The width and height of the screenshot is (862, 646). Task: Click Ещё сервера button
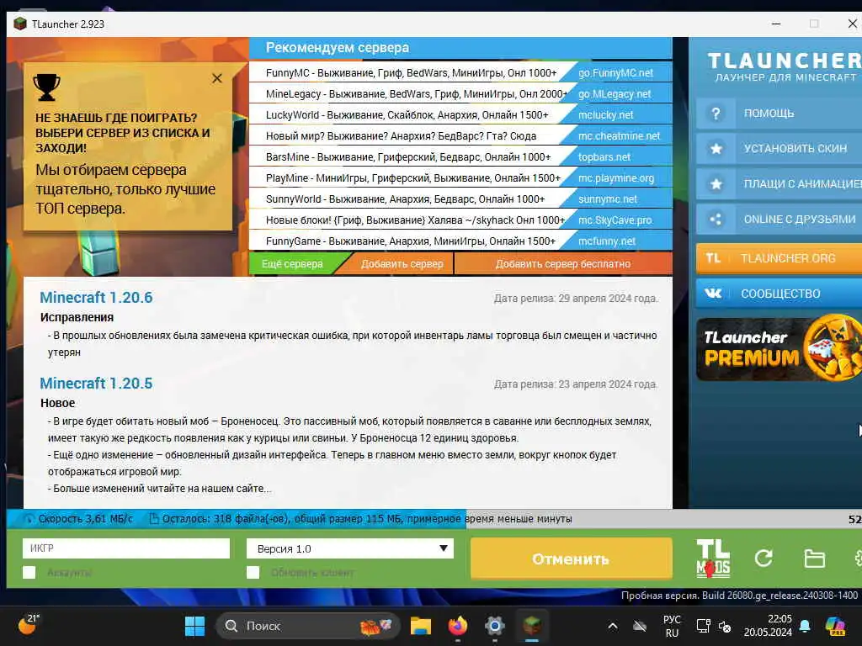click(x=292, y=263)
